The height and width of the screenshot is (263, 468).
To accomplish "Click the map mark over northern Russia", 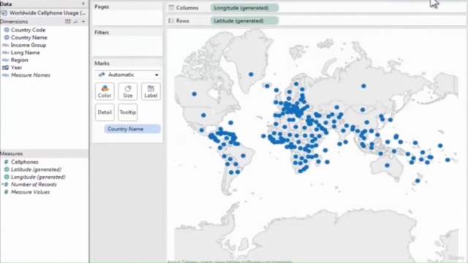I will (363, 86).
